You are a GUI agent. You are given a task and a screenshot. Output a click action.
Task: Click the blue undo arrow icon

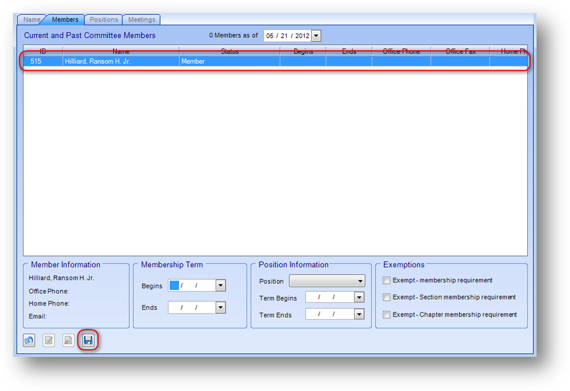(29, 340)
